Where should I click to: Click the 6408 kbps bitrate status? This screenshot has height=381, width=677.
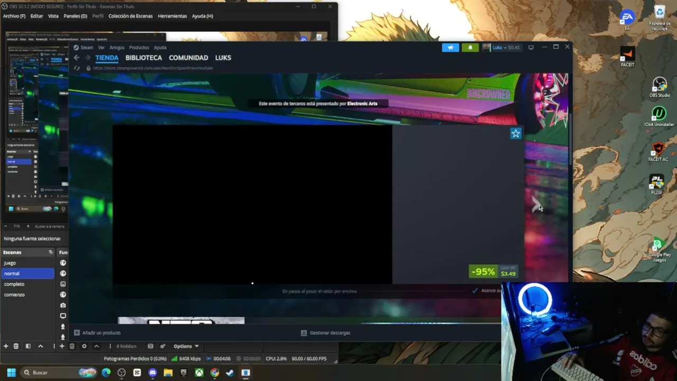[186, 359]
